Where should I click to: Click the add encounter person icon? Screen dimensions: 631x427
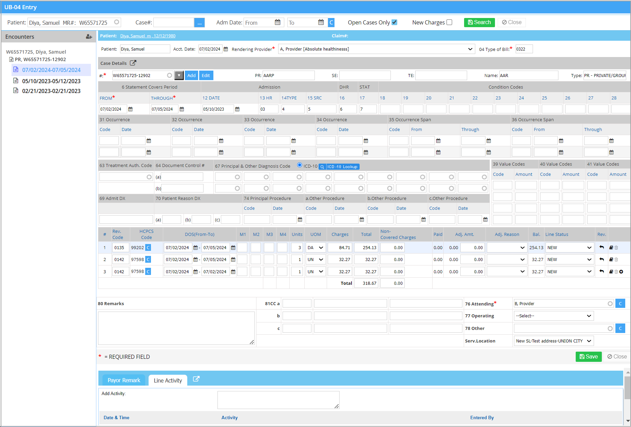pos(89,37)
